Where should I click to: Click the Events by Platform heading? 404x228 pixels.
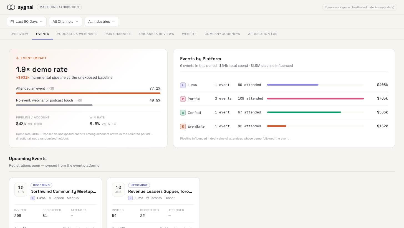(x=201, y=59)
